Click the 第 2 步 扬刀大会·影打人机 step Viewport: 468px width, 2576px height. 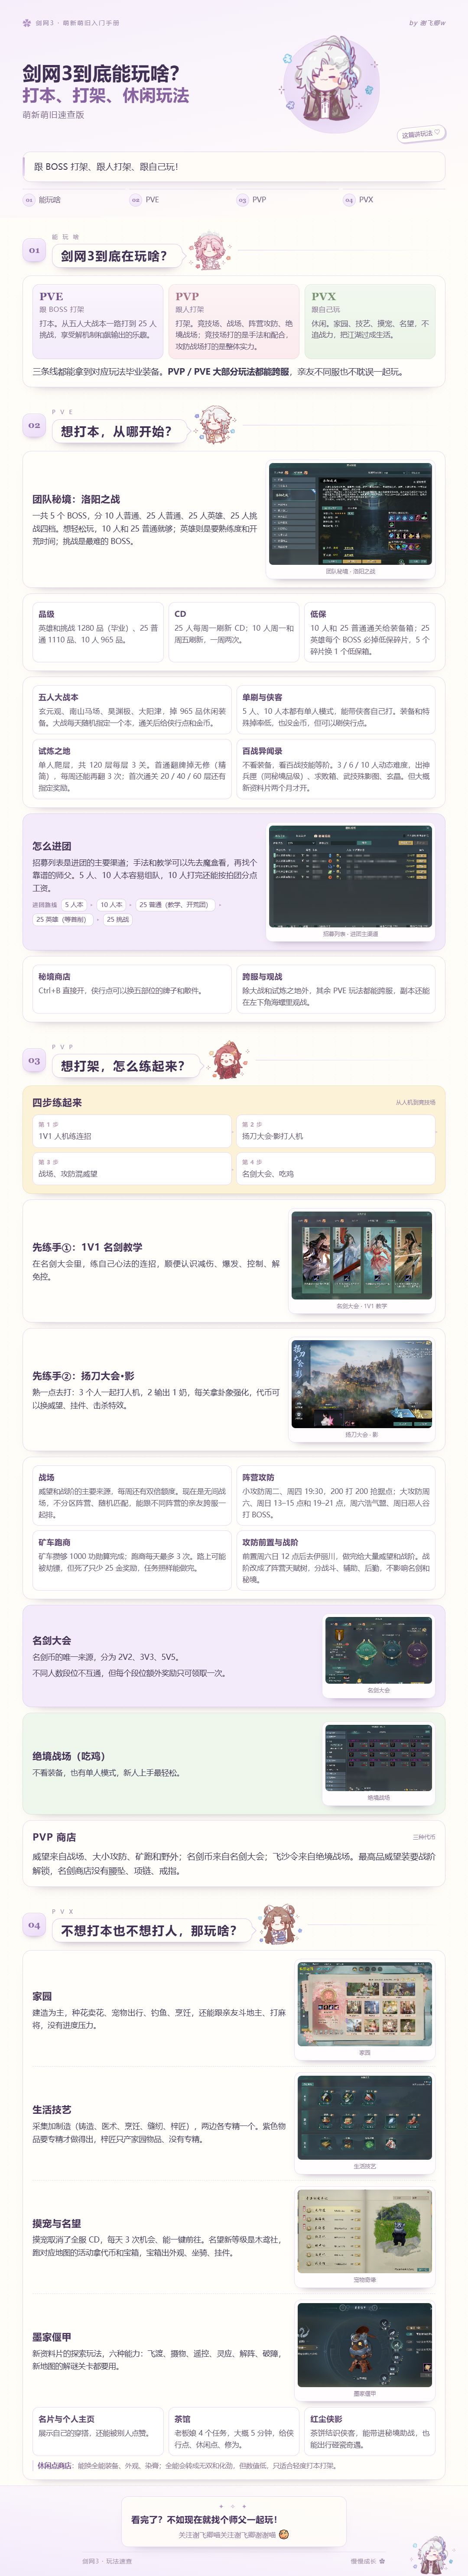click(x=336, y=1131)
